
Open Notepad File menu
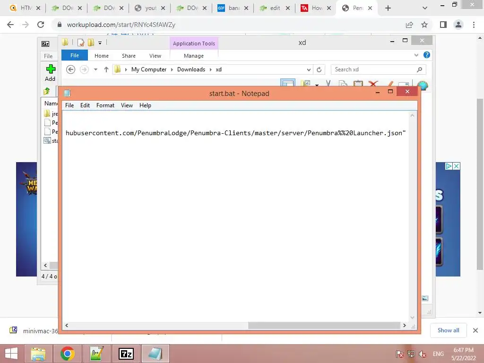[69, 105]
